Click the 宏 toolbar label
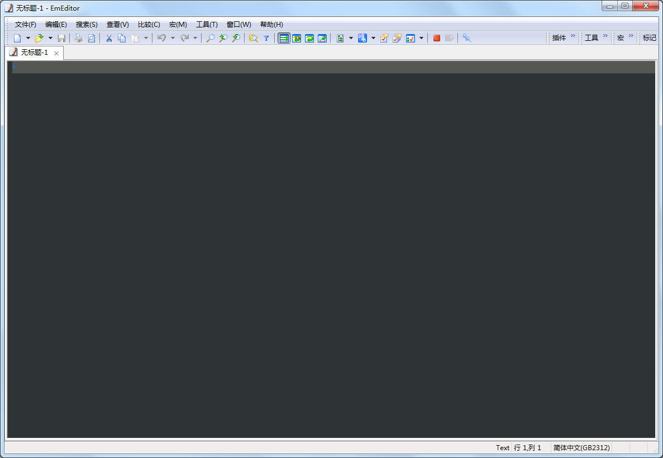 (621, 37)
